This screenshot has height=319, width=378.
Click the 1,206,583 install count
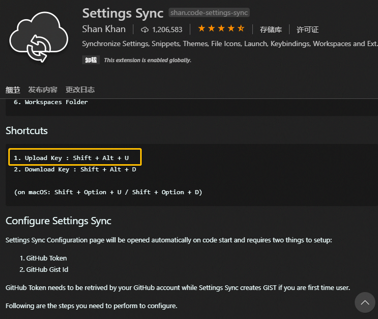click(x=167, y=30)
